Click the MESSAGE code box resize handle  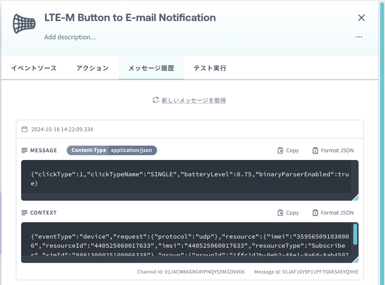coord(355,197)
